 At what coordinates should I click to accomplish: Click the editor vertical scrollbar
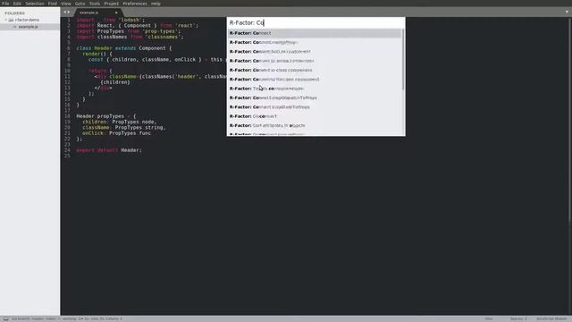tap(570, 119)
